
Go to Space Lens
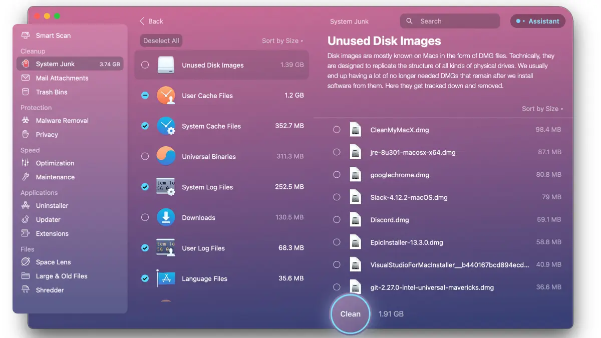pyautogui.click(x=54, y=262)
